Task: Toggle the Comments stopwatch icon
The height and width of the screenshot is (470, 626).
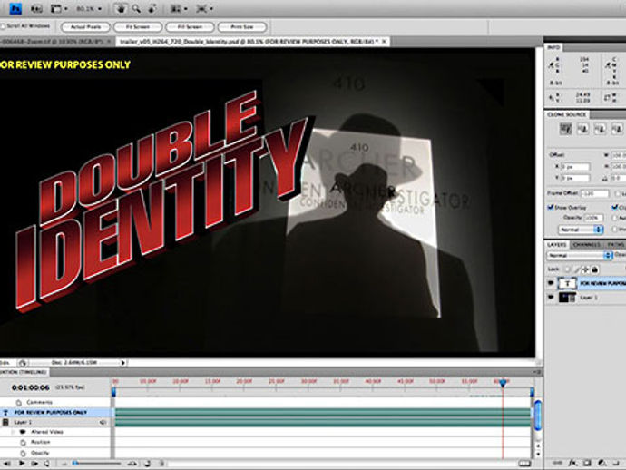Action: point(18,402)
